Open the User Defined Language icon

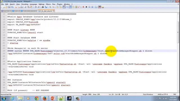[73, 7]
